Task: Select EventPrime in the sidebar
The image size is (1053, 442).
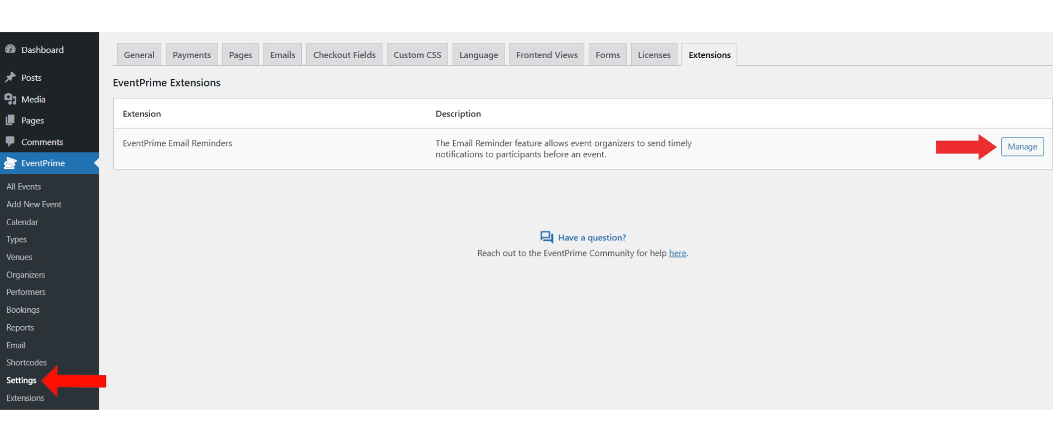Action: point(49,163)
